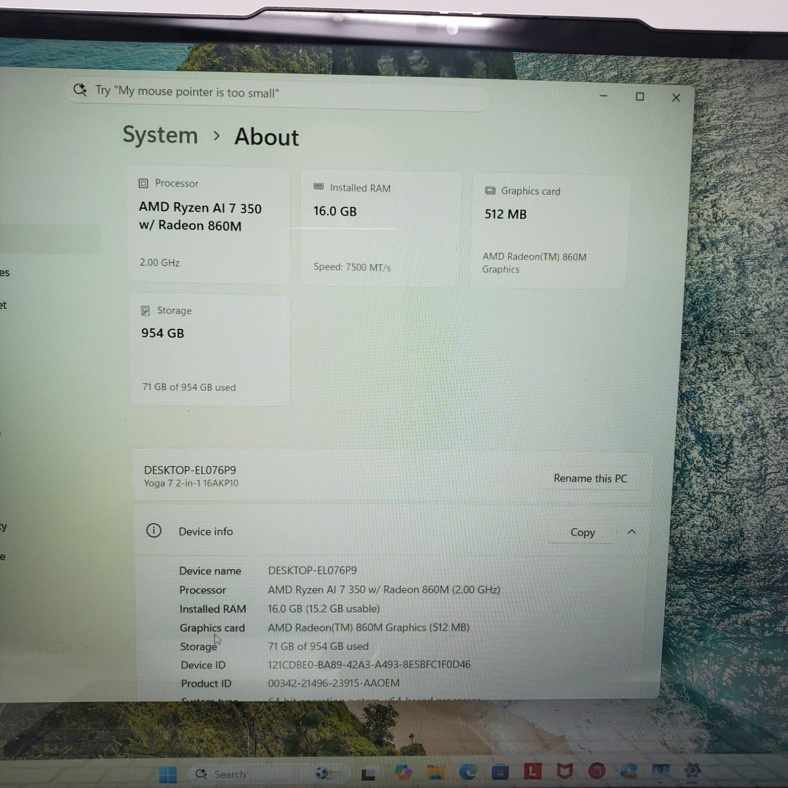Click Rename this PC button
The height and width of the screenshot is (788, 788).
coord(590,478)
